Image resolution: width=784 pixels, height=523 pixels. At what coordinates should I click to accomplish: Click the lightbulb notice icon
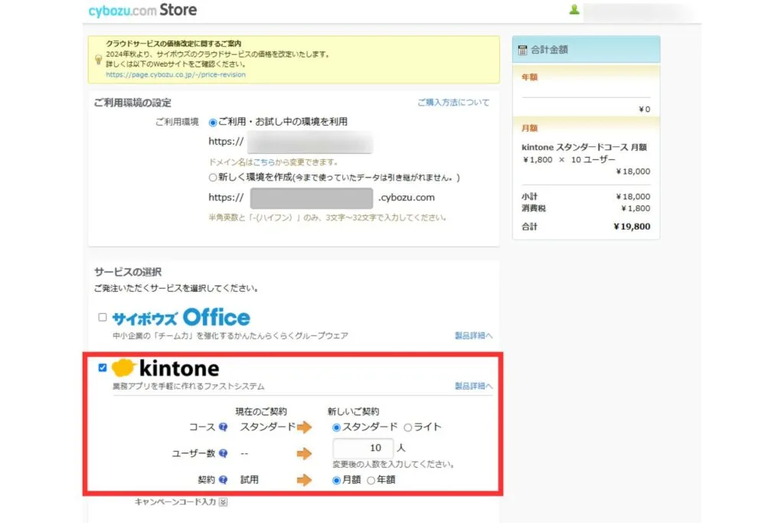click(x=98, y=60)
